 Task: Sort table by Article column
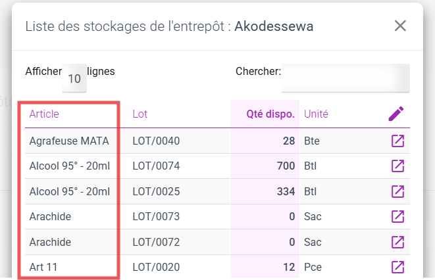pyautogui.click(x=44, y=114)
